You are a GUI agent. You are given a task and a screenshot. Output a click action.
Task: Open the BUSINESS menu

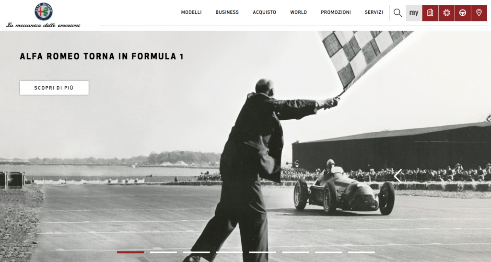(x=227, y=12)
